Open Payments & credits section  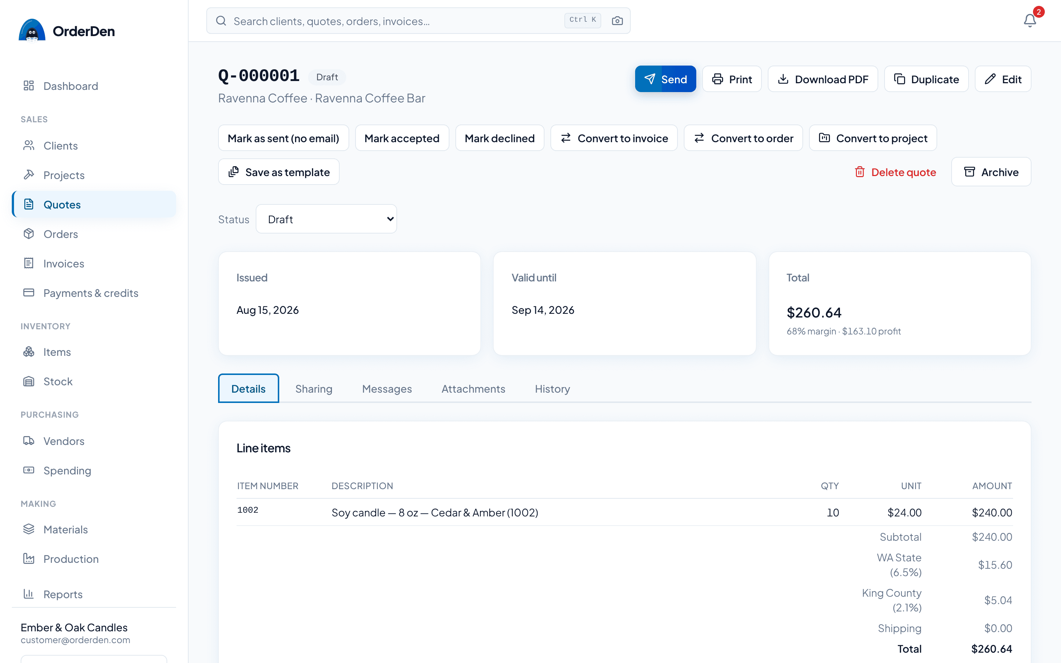(x=94, y=292)
